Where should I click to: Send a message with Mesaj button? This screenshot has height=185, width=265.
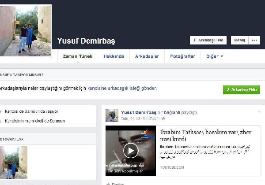point(239,40)
